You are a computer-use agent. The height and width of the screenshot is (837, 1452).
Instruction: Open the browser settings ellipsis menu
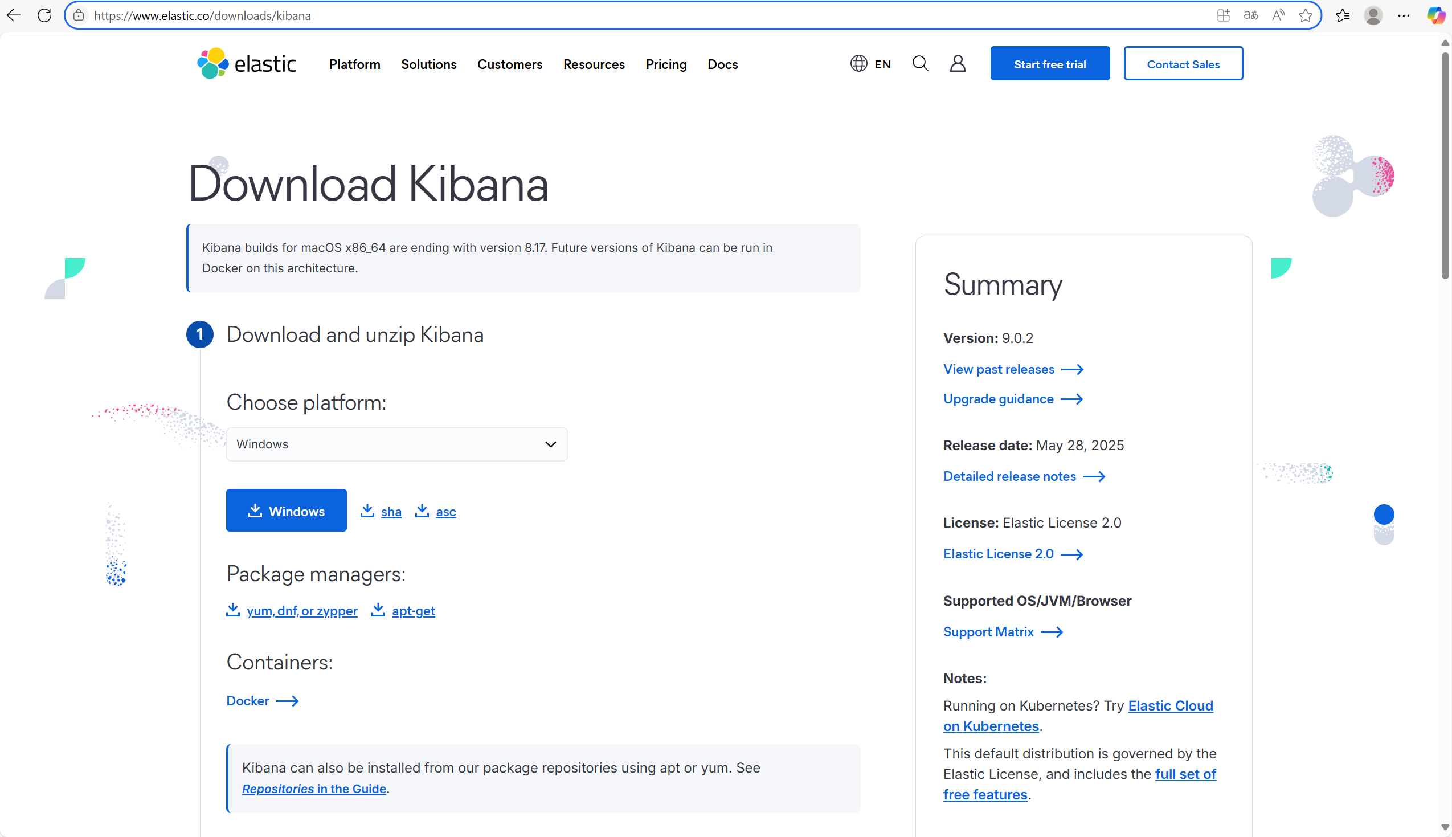[1403, 15]
